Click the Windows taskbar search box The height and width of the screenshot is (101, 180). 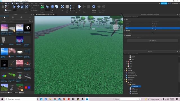point(21,99)
